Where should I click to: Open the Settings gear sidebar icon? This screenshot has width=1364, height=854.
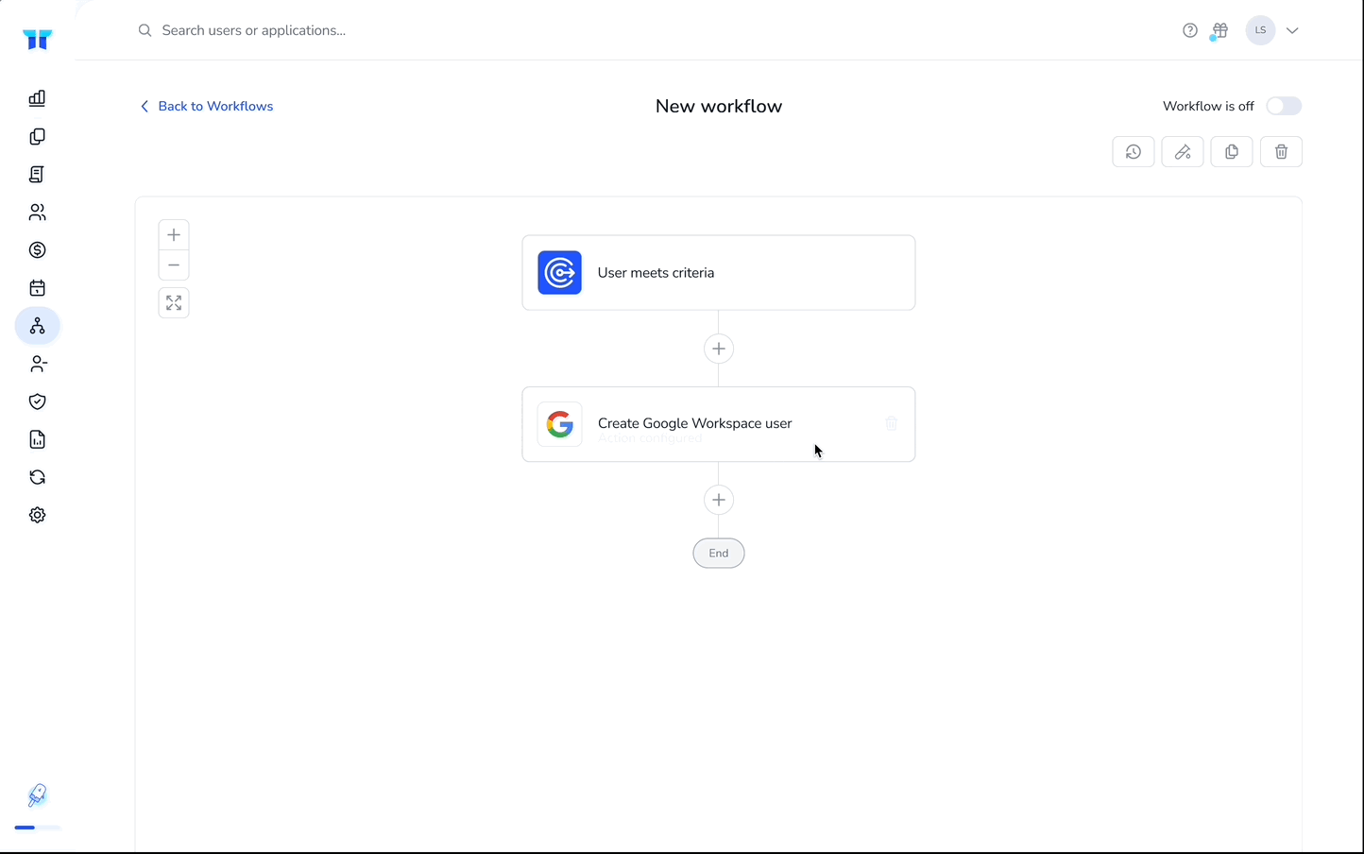tap(38, 515)
